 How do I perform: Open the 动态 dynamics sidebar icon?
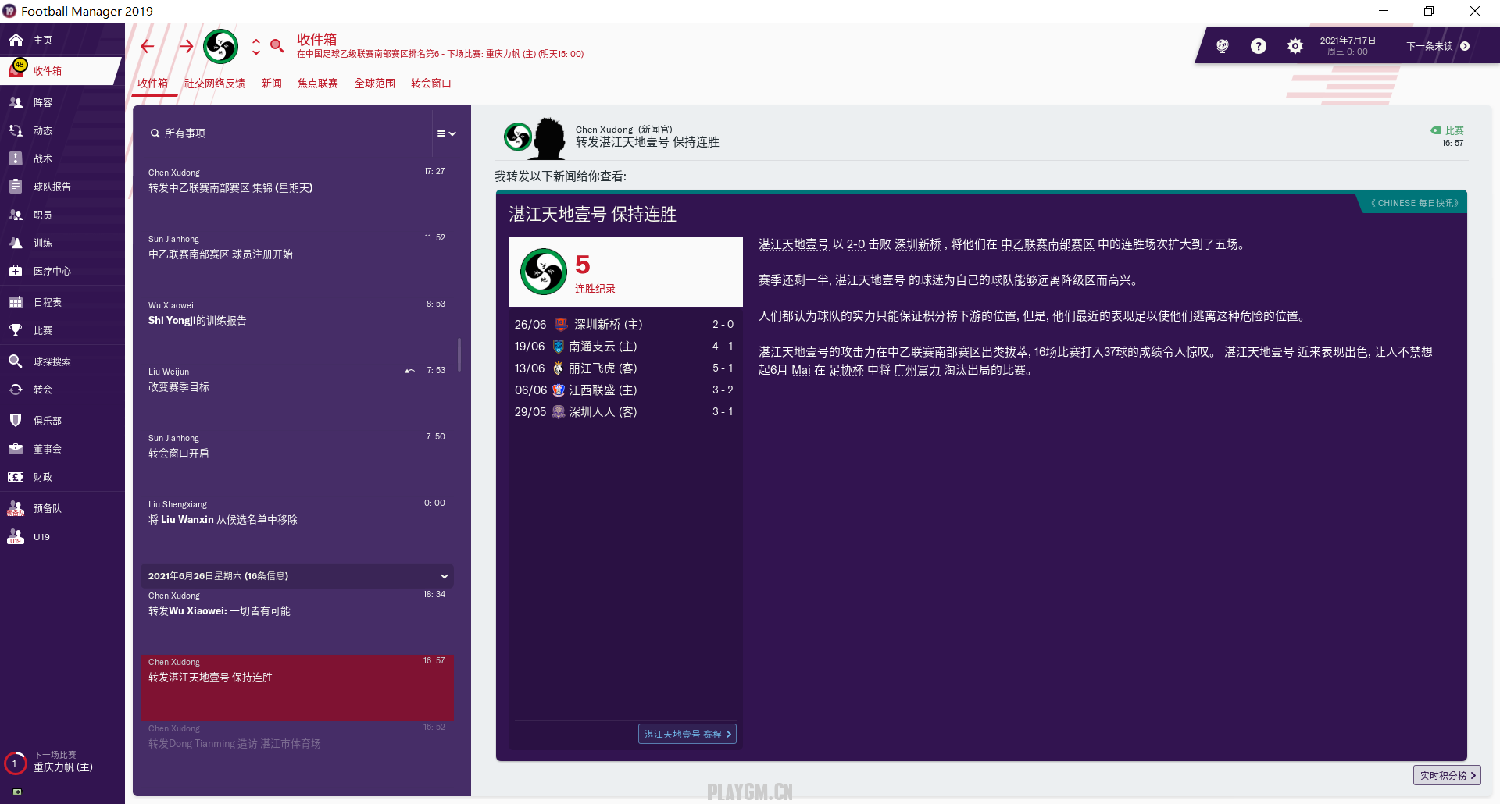coord(16,130)
